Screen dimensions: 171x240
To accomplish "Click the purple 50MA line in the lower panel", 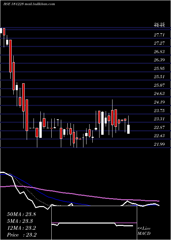I will pos(79,194).
